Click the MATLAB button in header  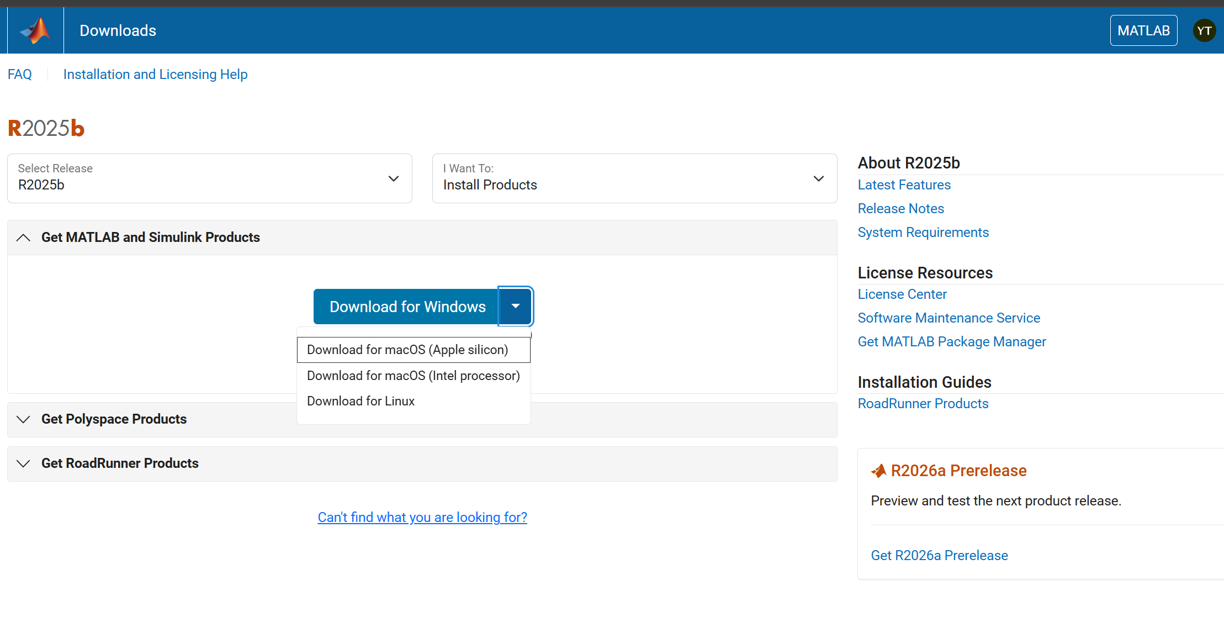tap(1143, 30)
